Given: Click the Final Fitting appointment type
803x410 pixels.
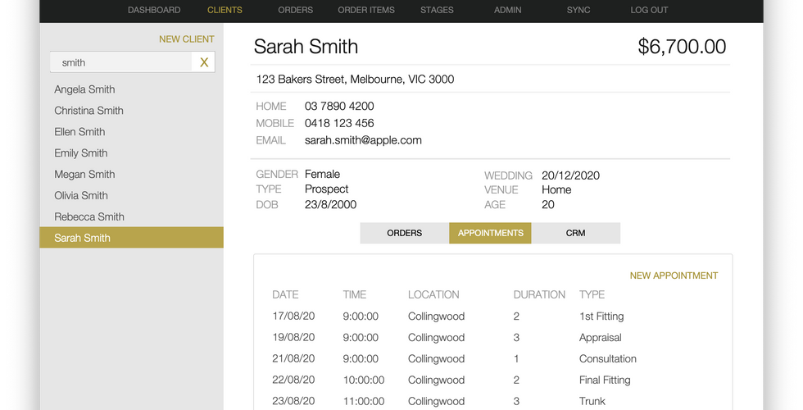Looking at the screenshot, I should point(605,380).
